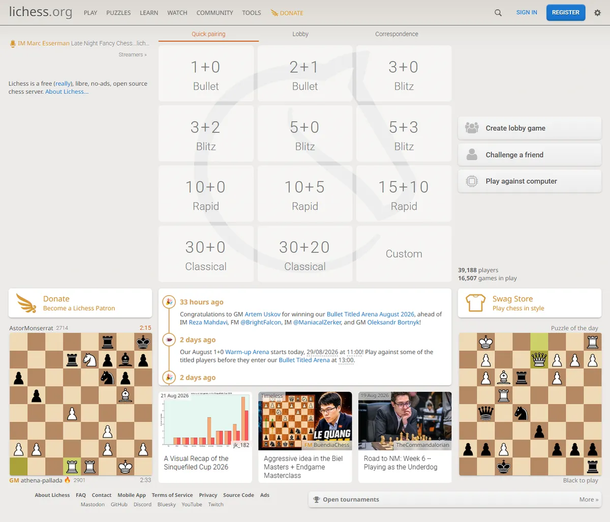Choose the 3+2 Blitz pairing

pyautogui.click(x=206, y=134)
